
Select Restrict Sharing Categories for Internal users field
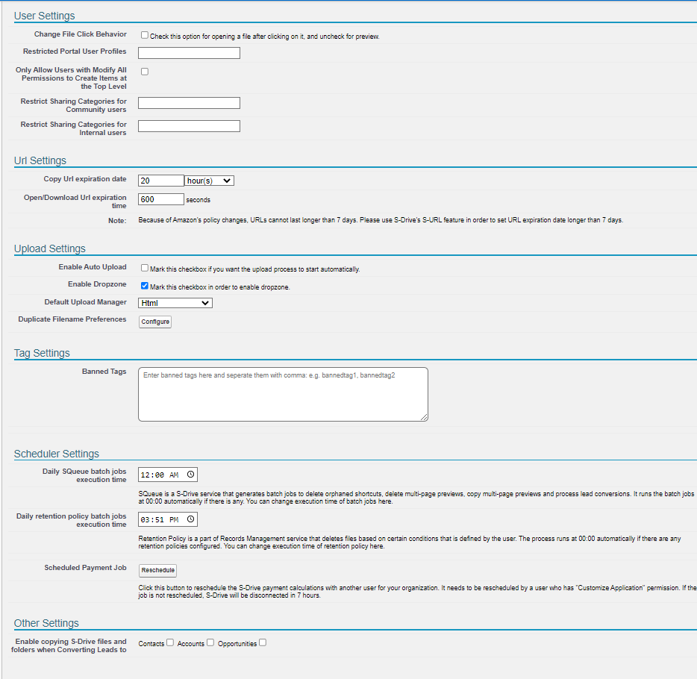point(189,126)
